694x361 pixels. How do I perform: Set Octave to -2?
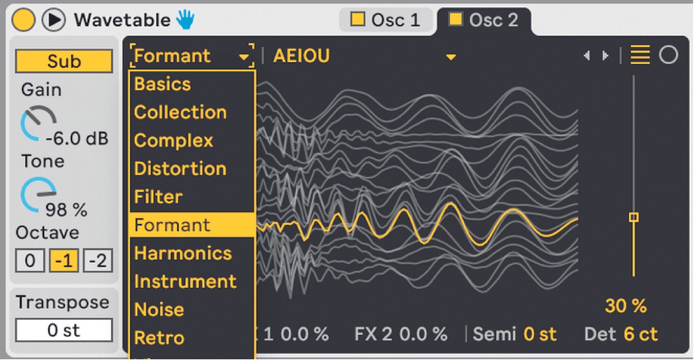click(97, 260)
